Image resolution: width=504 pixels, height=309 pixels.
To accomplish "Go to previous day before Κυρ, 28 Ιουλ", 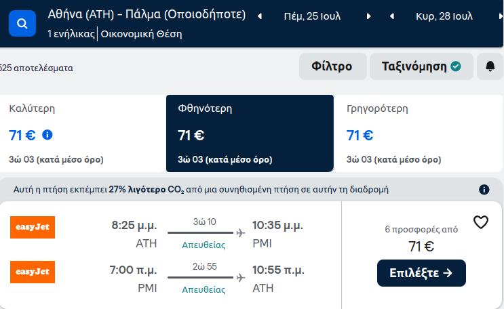I will (392, 16).
